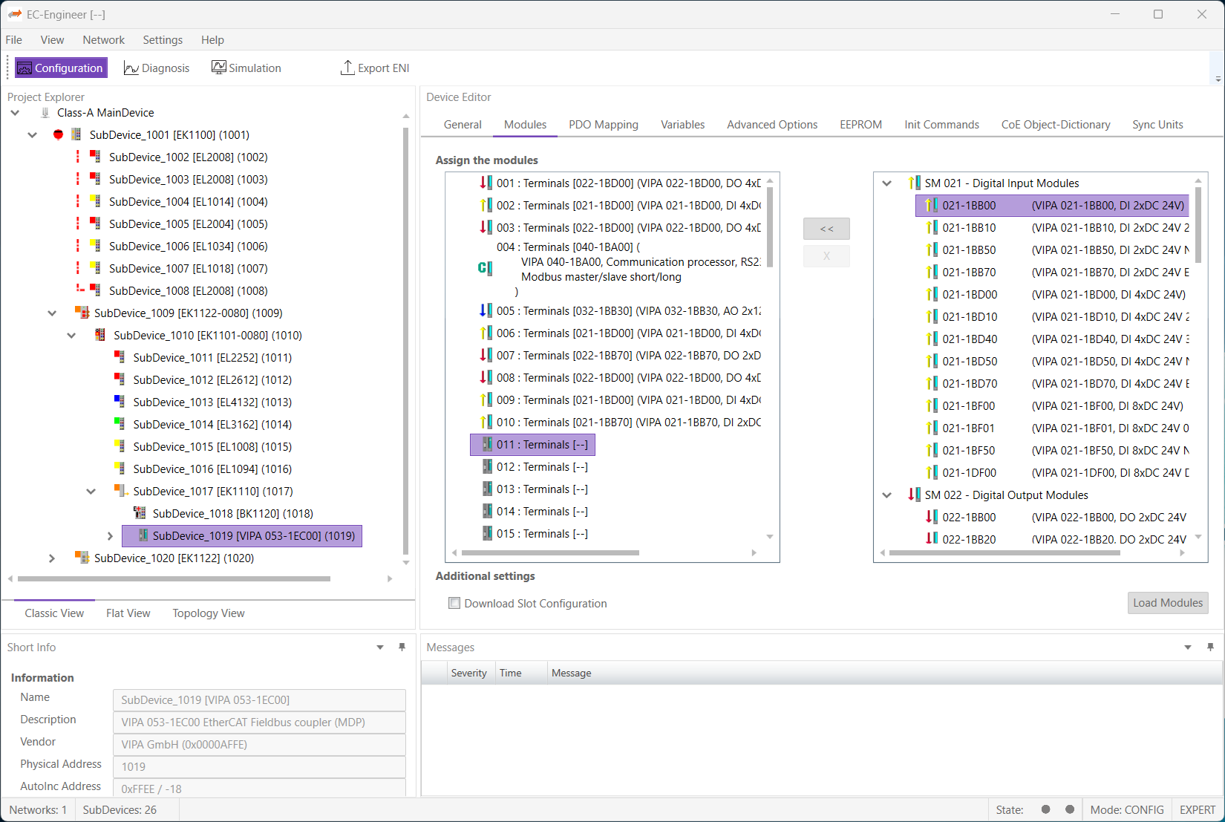
Task: Click the Load Modules button
Action: 1167,603
